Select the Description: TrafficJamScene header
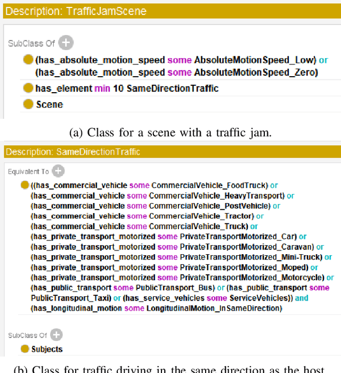 (x=75, y=11)
